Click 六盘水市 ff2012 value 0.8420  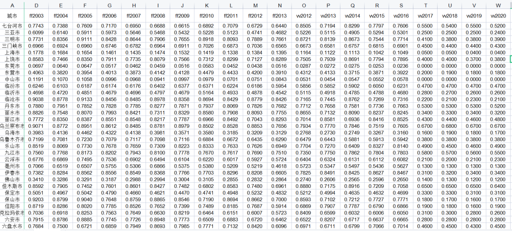click(255, 226)
